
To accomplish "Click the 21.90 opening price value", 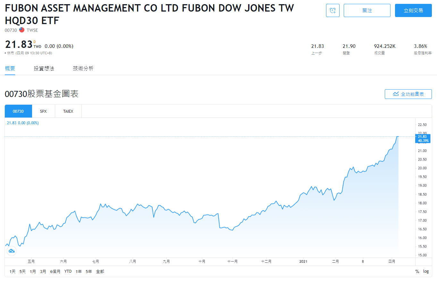I will tap(349, 46).
